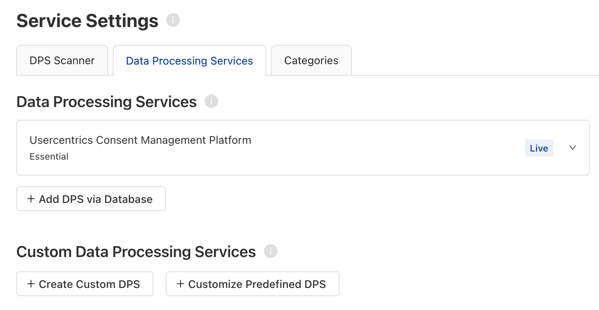Expand the Usercentrics Consent Management Platform entry
The height and width of the screenshot is (310, 599).
tap(572, 148)
